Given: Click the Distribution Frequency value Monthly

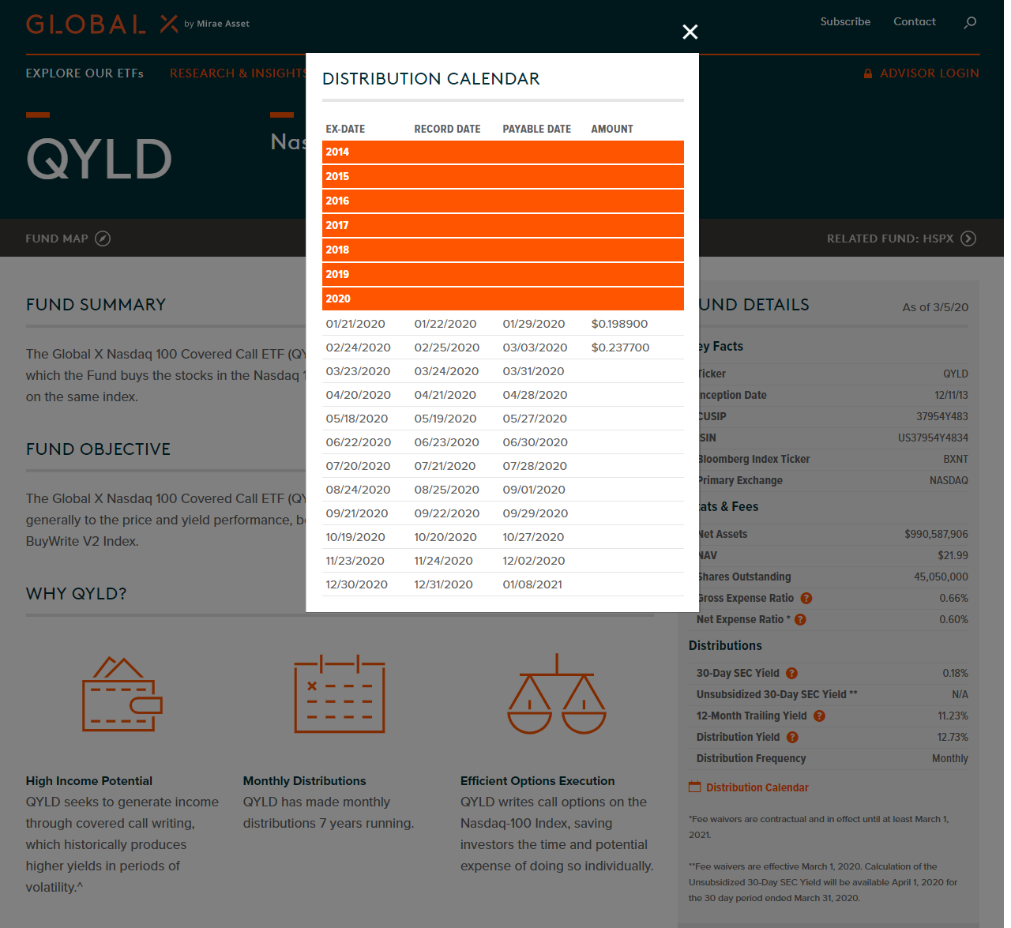Looking at the screenshot, I should 950,759.
